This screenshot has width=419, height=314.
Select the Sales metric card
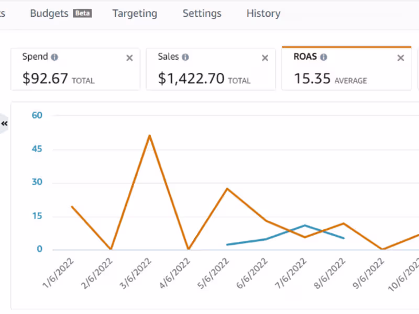click(x=210, y=73)
